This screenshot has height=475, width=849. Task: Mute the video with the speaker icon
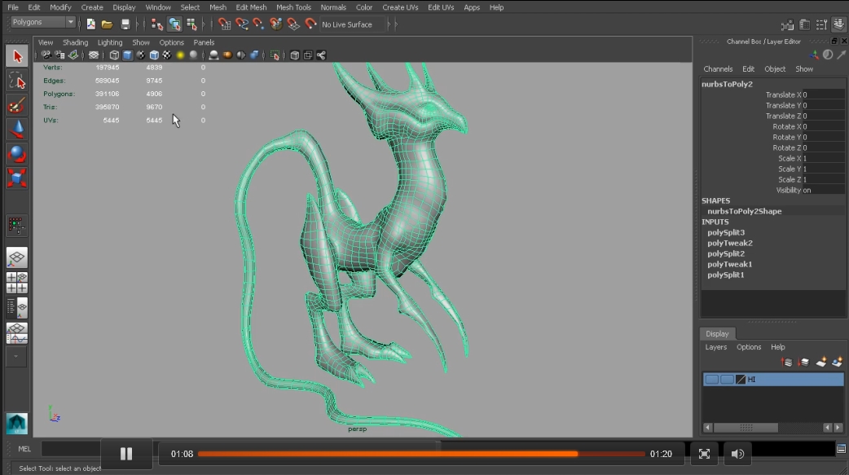pyautogui.click(x=737, y=454)
